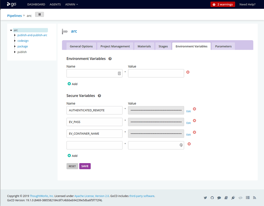Image resolution: width=264 pixels, height=206 pixels.
Task: Select the plugins plug icon in footer
Action: tap(233, 197)
